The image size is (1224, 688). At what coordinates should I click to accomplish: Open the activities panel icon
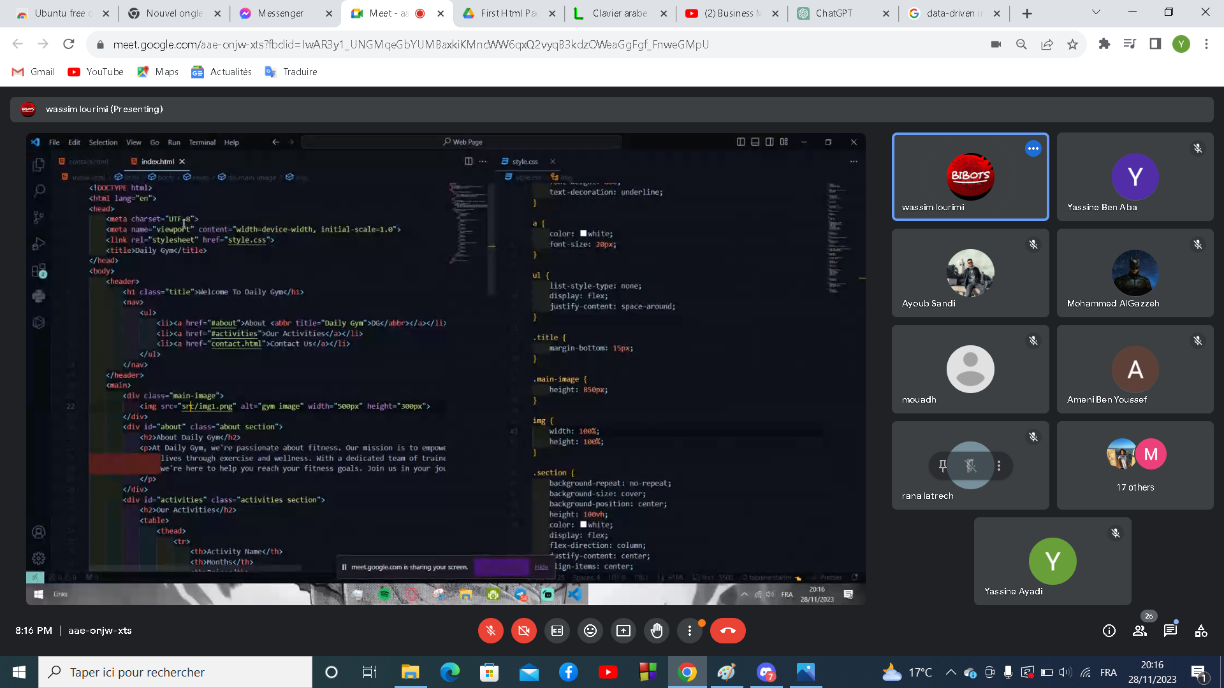pos(1201,631)
